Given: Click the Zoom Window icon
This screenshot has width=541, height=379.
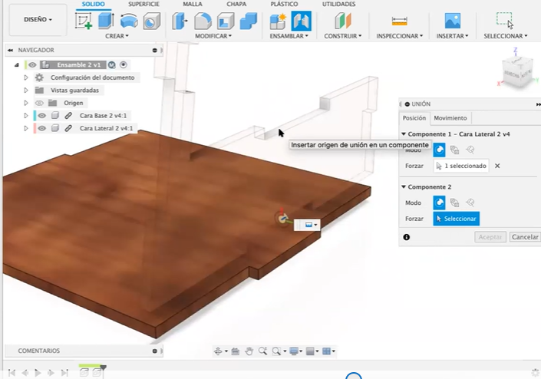Looking at the screenshot, I should coord(276,351).
